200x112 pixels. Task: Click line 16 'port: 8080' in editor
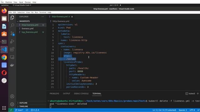[76, 71]
